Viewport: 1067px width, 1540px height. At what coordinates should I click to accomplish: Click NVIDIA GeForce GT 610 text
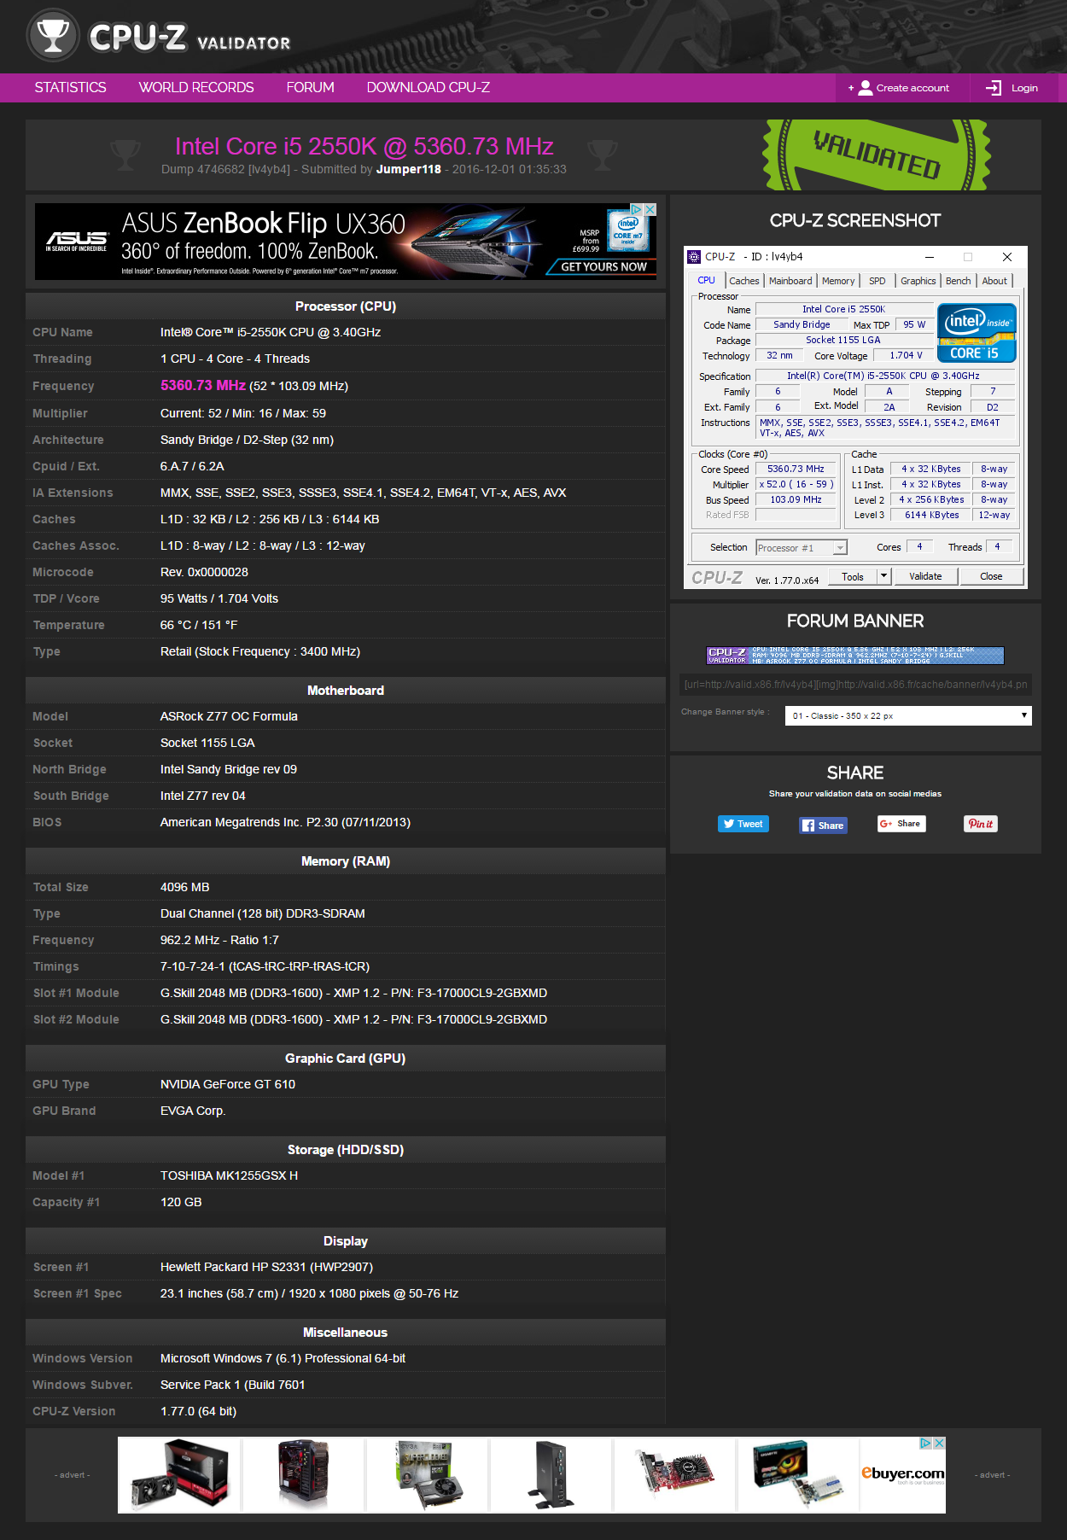(228, 1084)
